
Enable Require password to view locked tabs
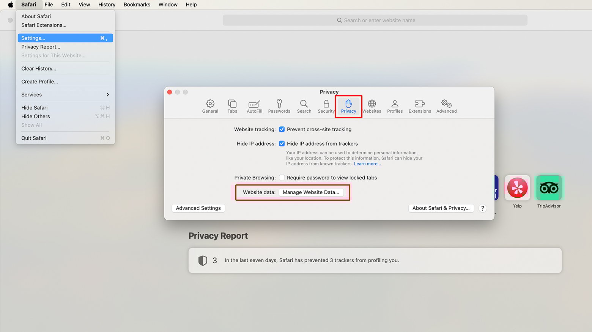coord(282,177)
